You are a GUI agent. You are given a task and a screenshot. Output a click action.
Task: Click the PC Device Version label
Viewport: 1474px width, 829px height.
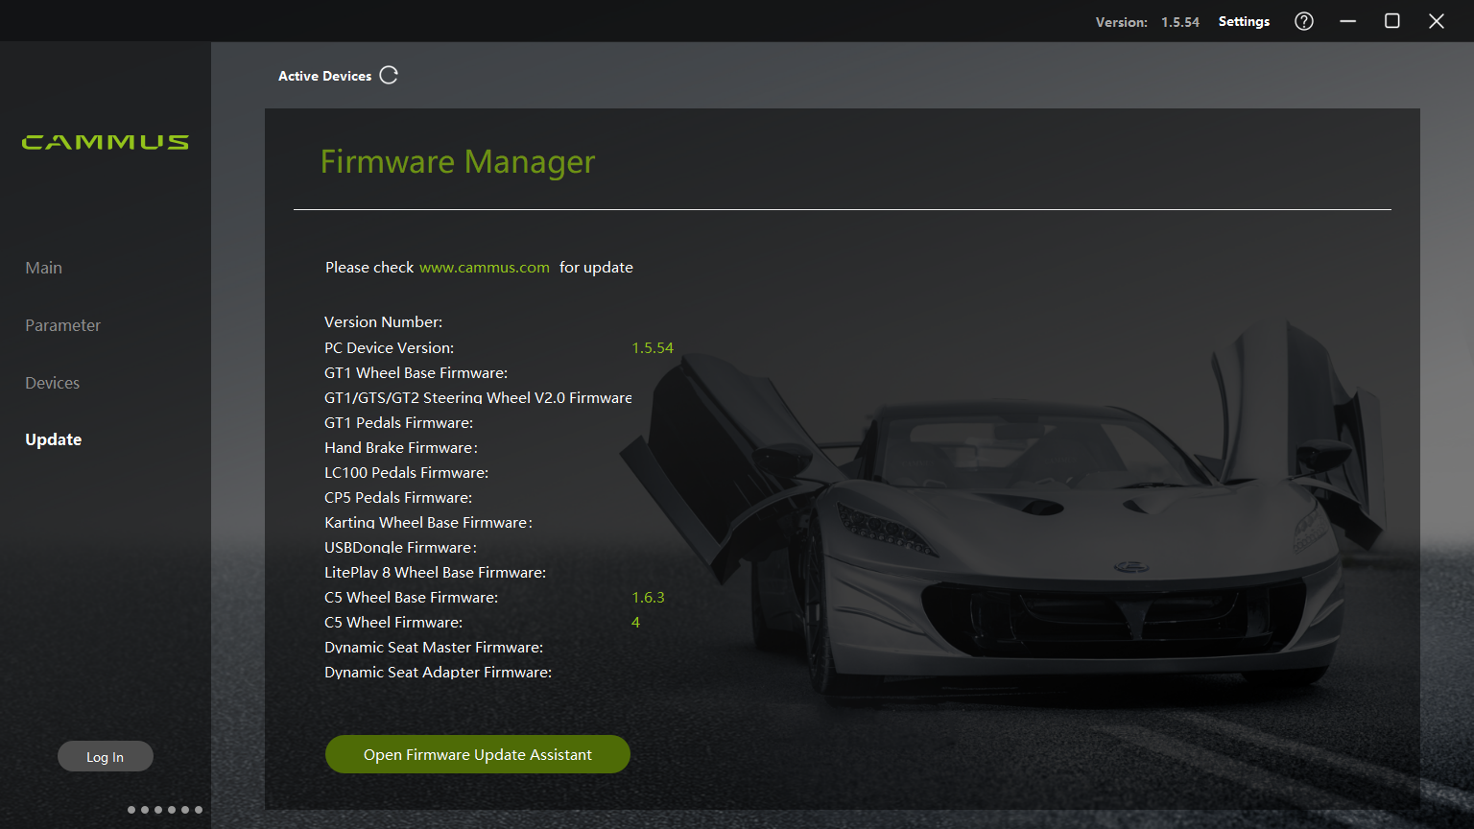[x=389, y=347]
